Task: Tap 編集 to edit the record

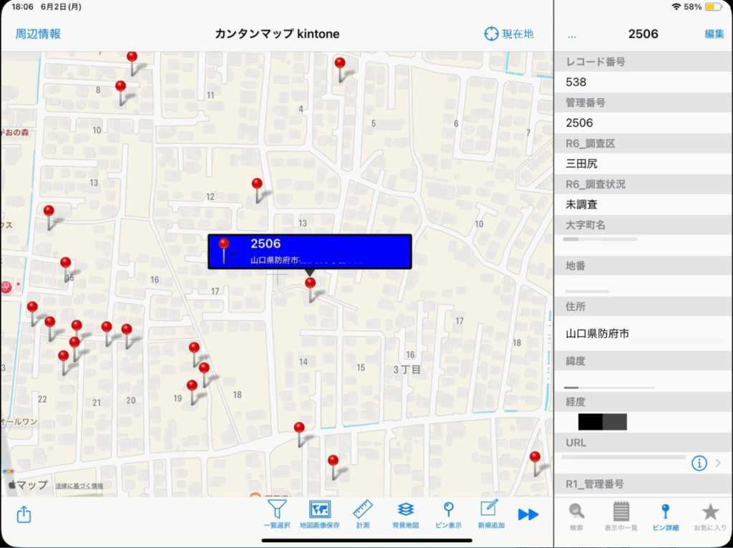Action: [x=714, y=34]
